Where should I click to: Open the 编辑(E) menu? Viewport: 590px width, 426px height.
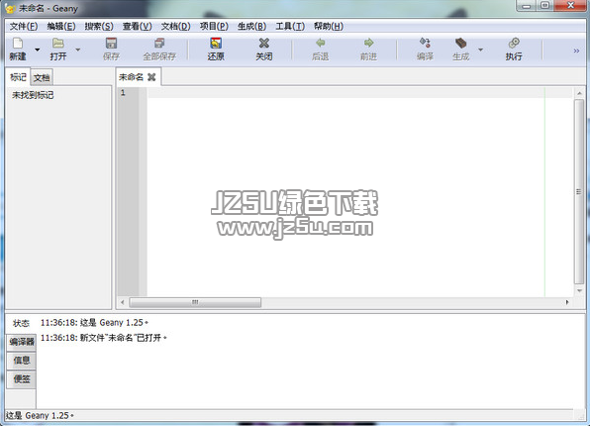[x=61, y=27]
